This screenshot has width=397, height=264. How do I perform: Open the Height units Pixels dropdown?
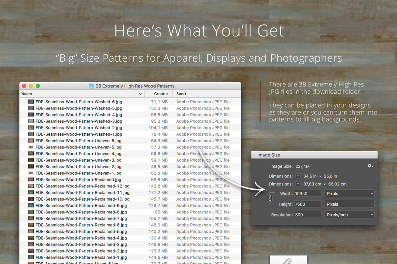click(349, 204)
